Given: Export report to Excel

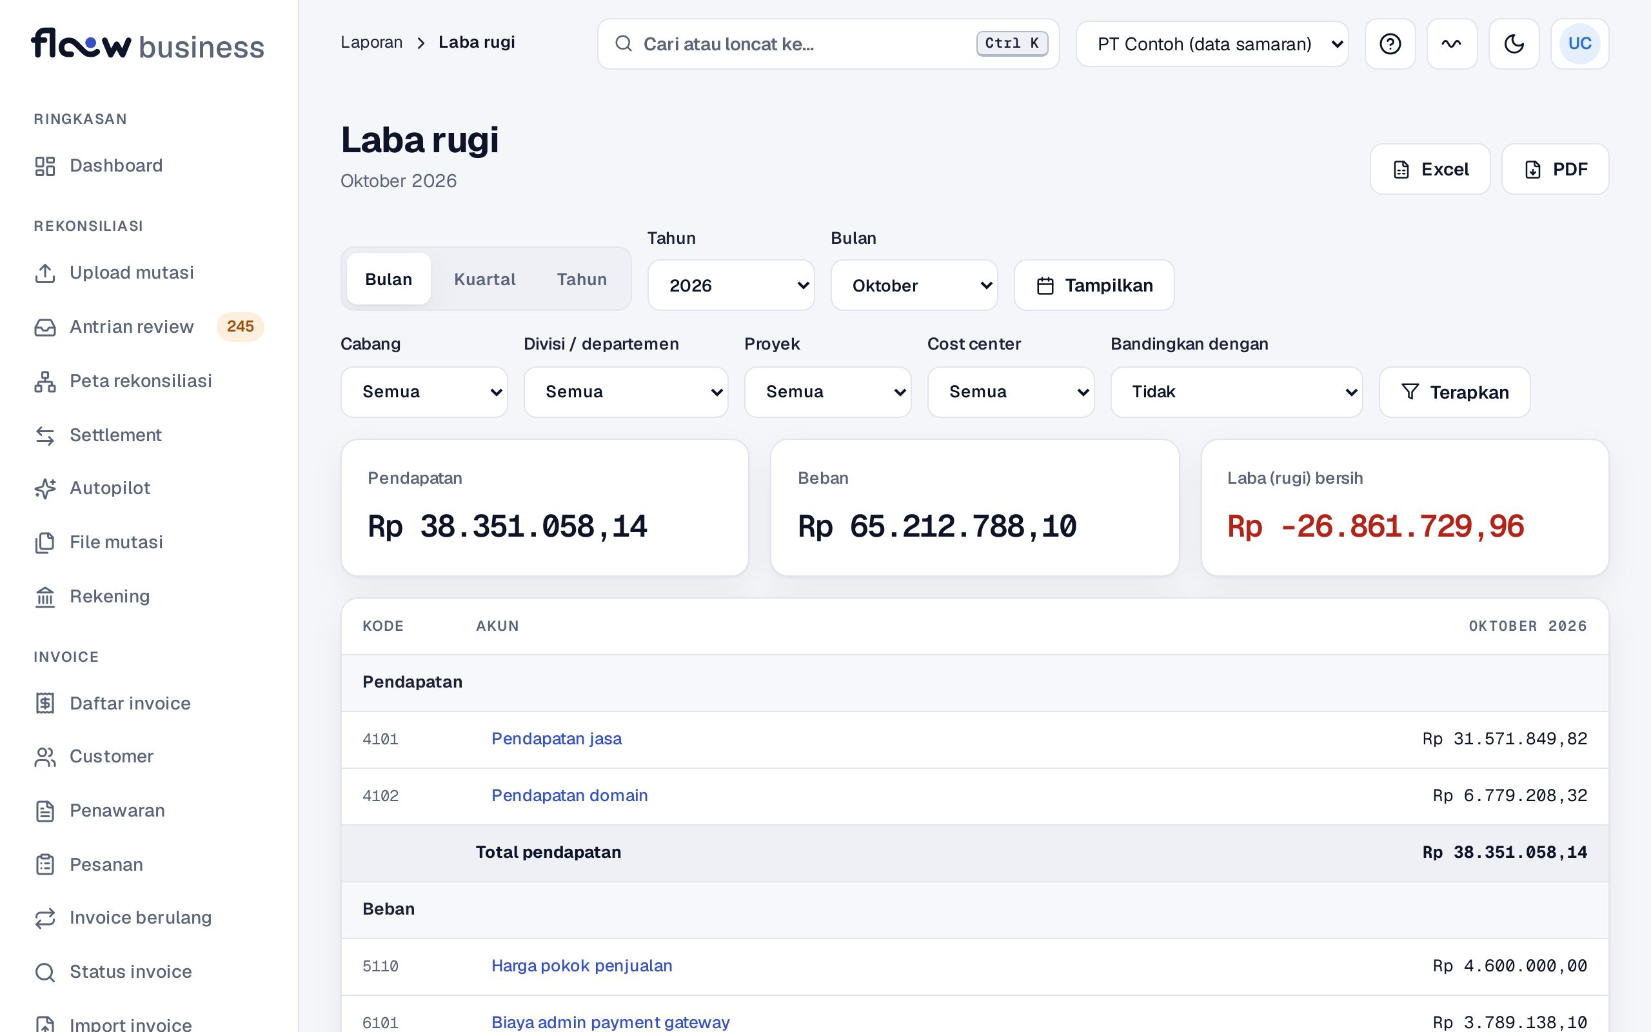Looking at the screenshot, I should tap(1430, 169).
